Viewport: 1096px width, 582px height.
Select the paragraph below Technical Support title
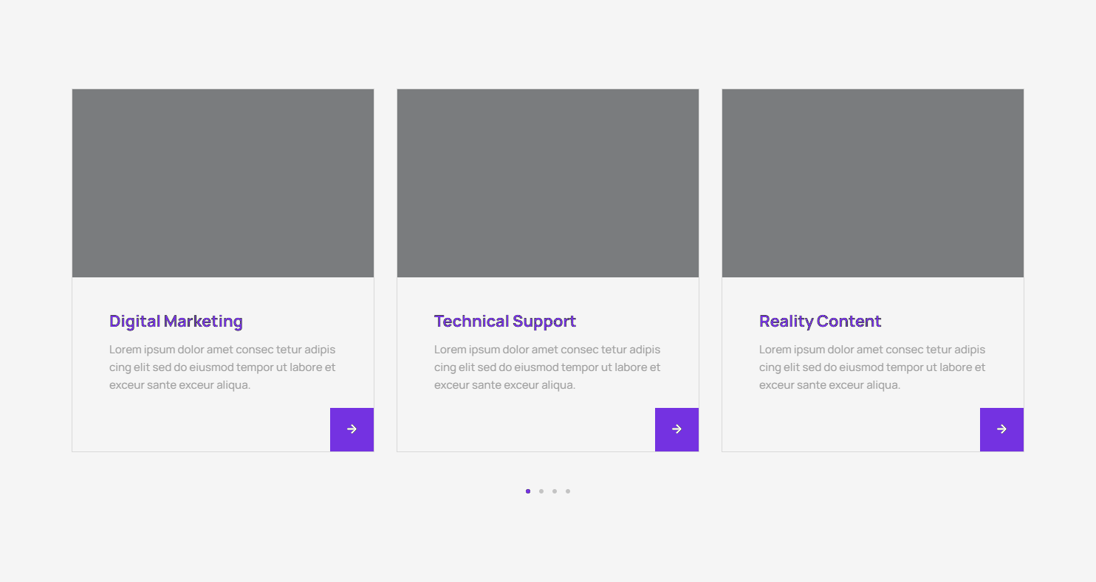coord(547,367)
